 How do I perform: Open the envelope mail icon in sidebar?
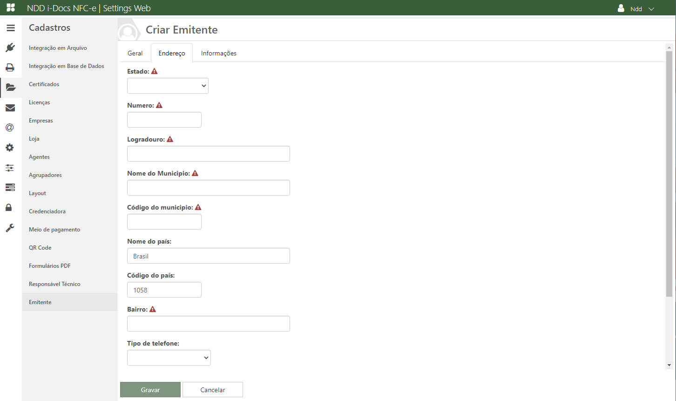point(10,108)
